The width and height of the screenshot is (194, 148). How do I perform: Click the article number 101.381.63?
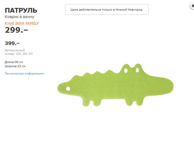coord(24,54)
